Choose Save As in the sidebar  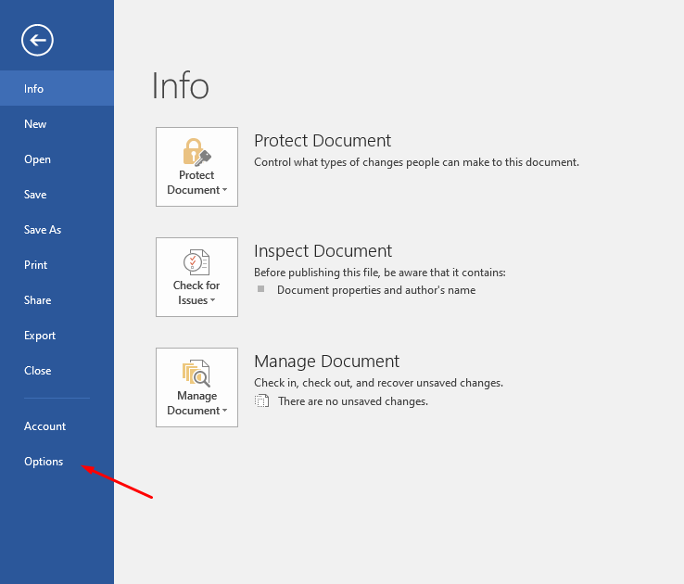[x=57, y=230]
